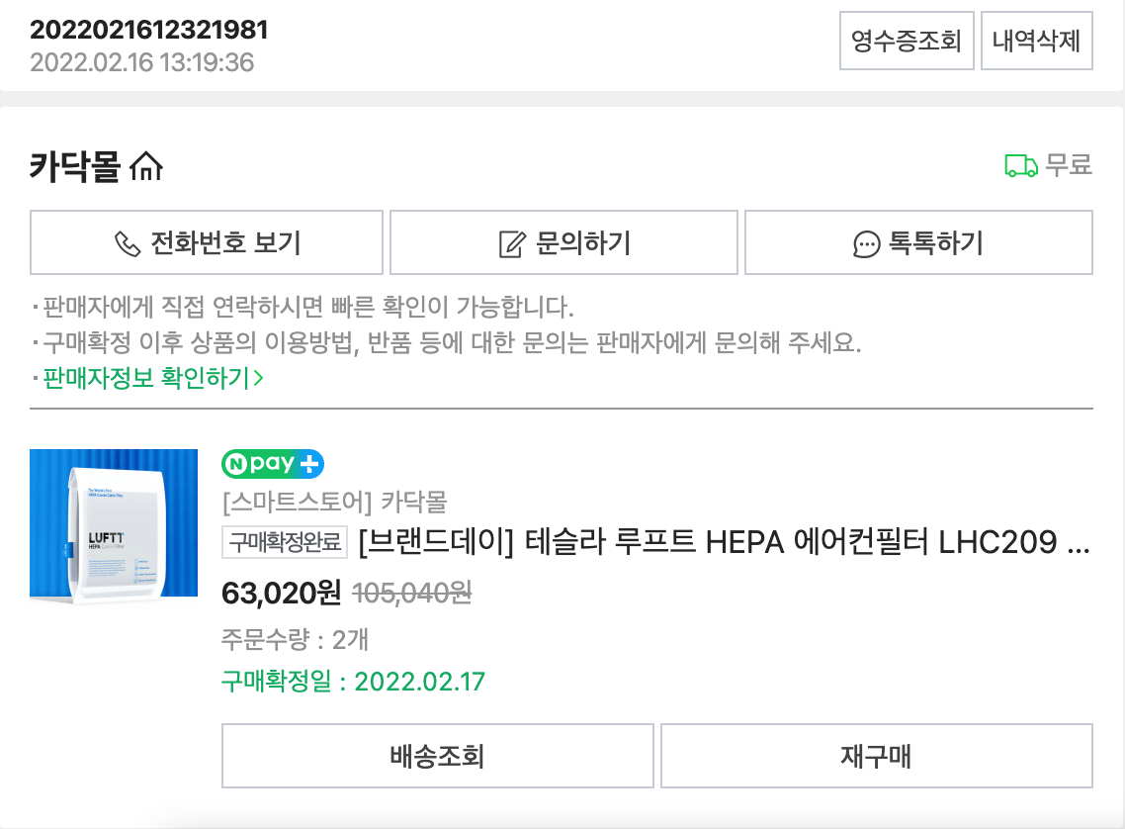The image size is (1125, 829).
Task: Click the [스마트스토어] 카닥몰 seller label
Action: (x=334, y=501)
